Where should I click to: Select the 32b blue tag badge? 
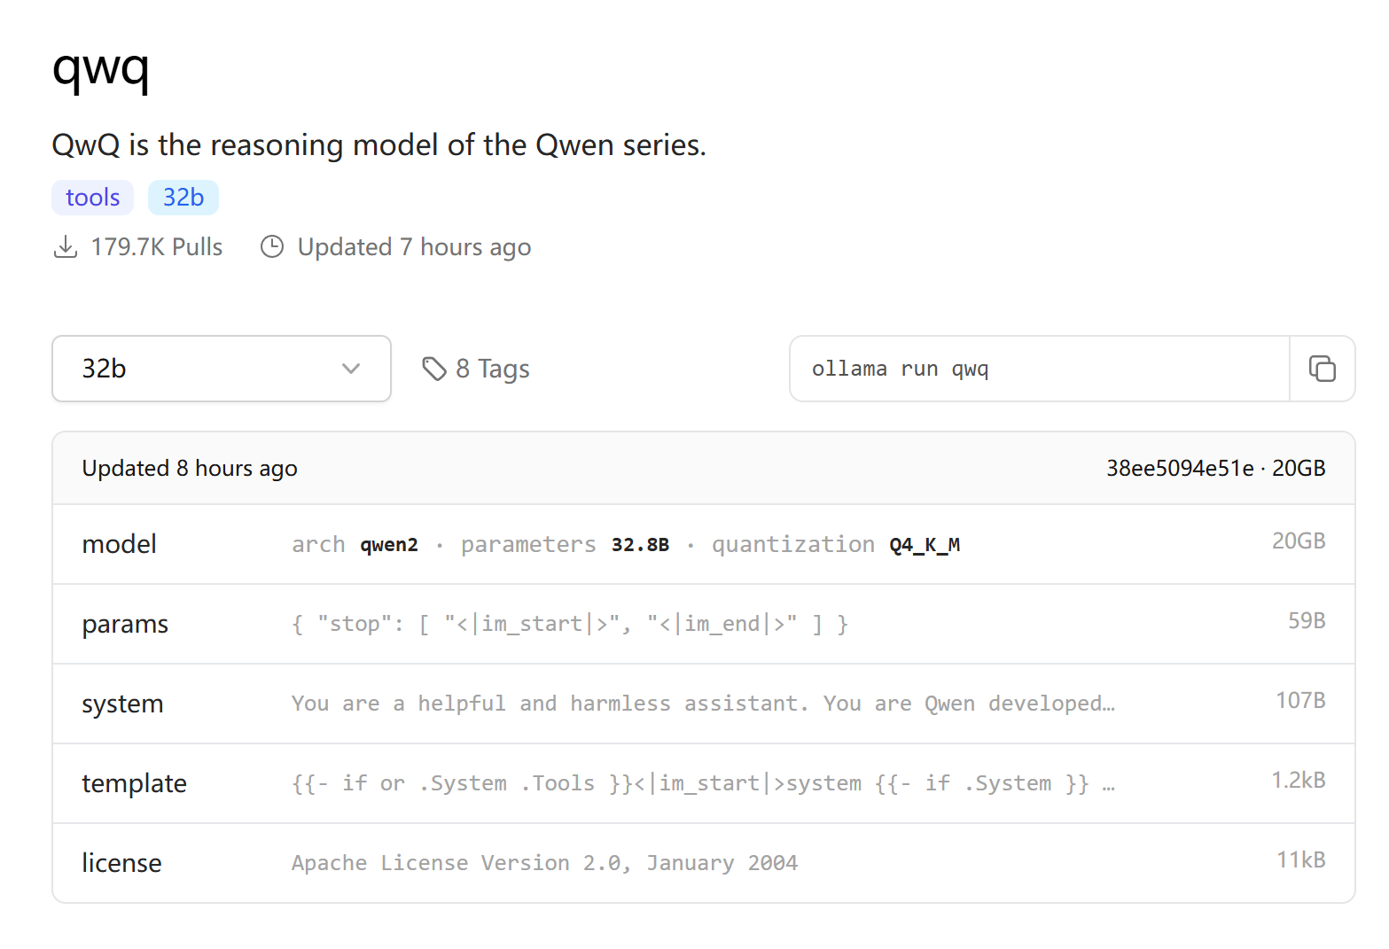pos(183,198)
